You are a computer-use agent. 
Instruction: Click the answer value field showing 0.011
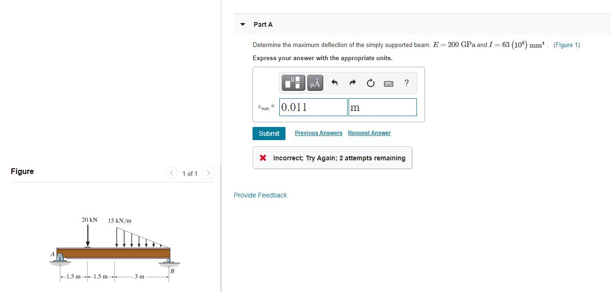pyautogui.click(x=313, y=107)
